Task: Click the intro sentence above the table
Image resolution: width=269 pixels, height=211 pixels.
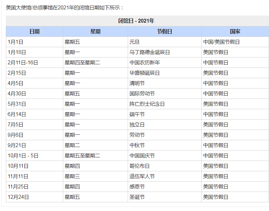Action: (65, 7)
